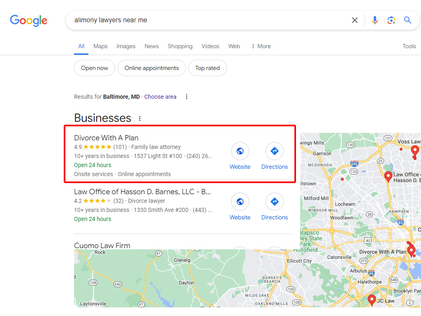421x316 pixels.
Task: Start voice search with microphone icon
Action: 375,20
